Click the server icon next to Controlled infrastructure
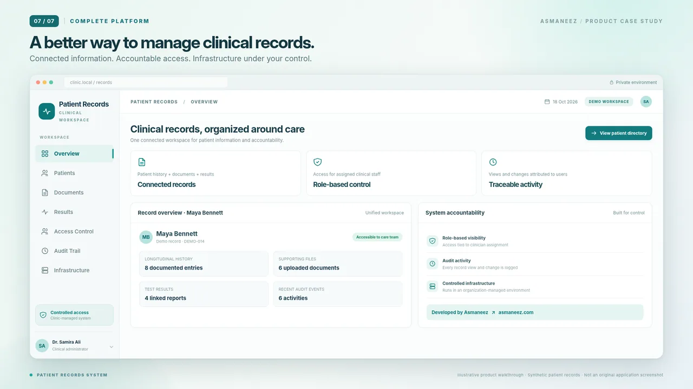The height and width of the screenshot is (389, 693). click(x=432, y=286)
